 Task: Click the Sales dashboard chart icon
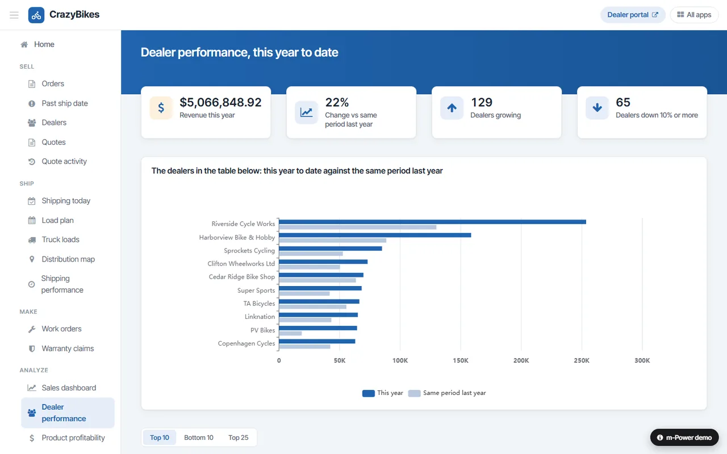(x=32, y=388)
